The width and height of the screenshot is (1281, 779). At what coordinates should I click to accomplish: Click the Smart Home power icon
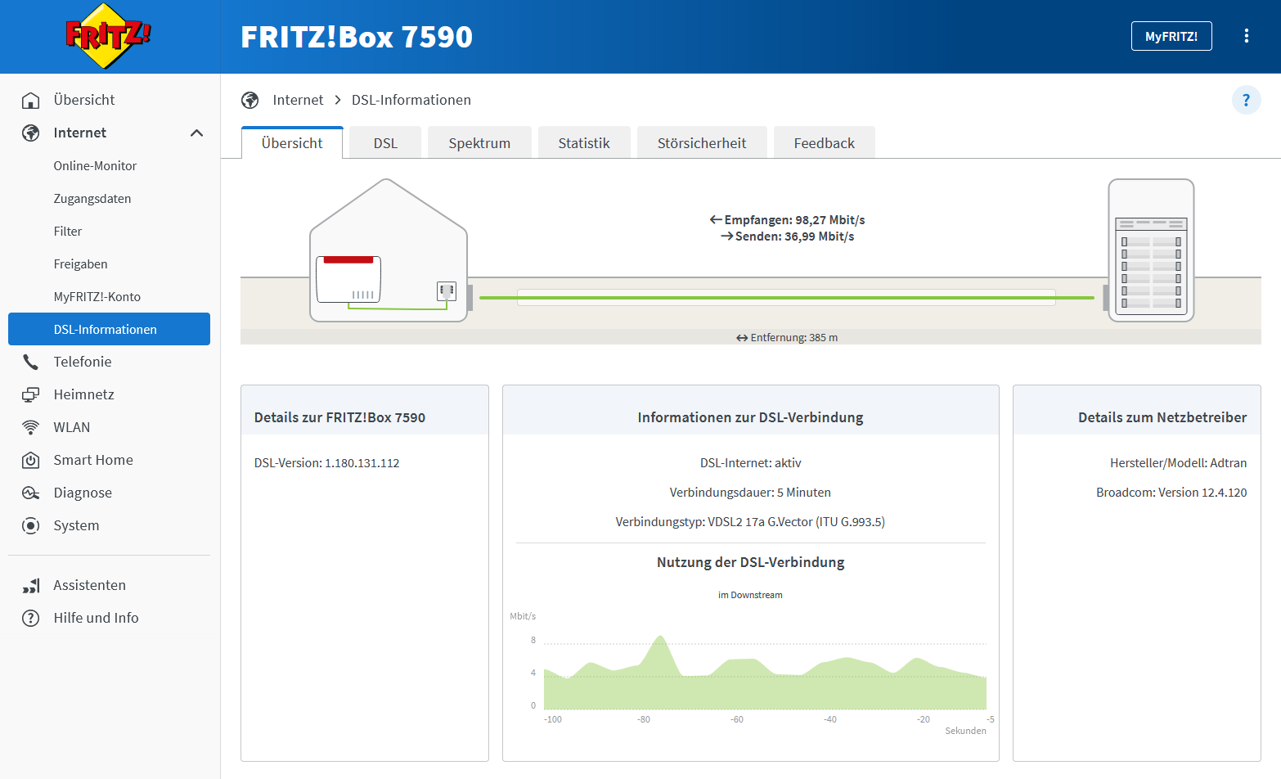30,460
